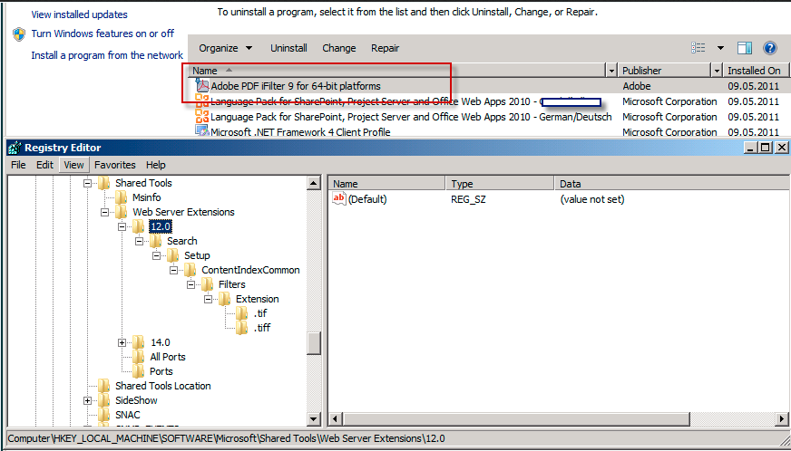
Task: Click the SideShow folder icon
Action: click(x=103, y=400)
